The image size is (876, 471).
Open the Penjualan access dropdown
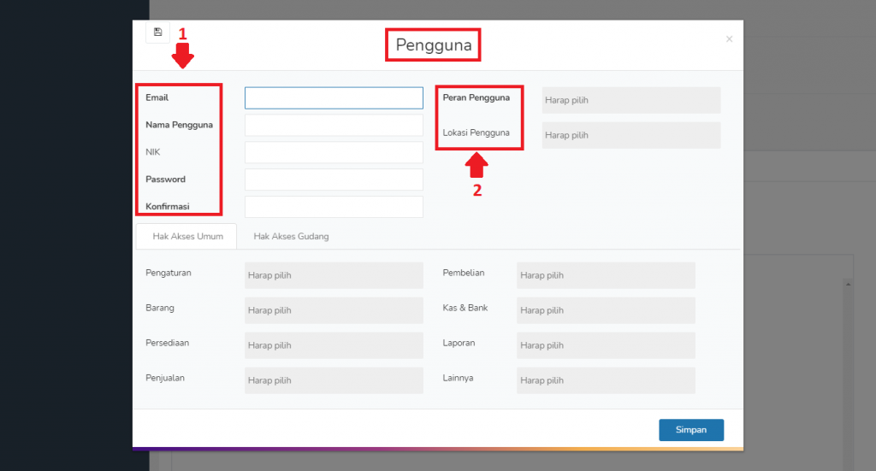click(x=334, y=380)
